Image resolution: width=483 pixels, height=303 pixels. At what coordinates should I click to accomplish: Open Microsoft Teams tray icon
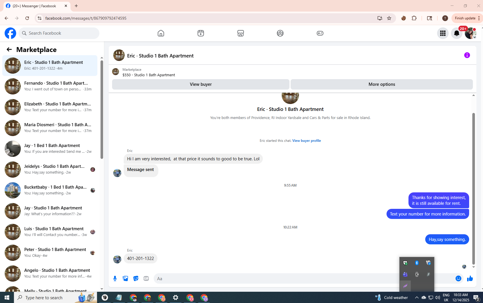coord(405,274)
